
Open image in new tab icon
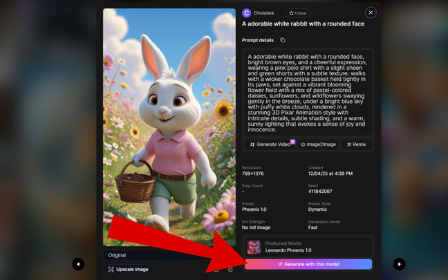pos(230,270)
